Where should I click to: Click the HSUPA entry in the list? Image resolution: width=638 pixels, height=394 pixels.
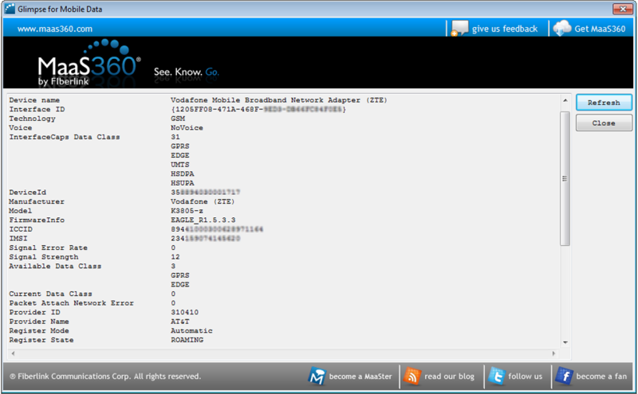[x=183, y=184]
